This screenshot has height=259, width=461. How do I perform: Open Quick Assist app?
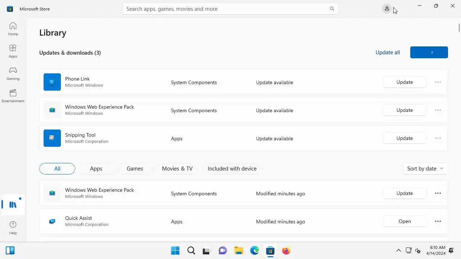(405, 221)
